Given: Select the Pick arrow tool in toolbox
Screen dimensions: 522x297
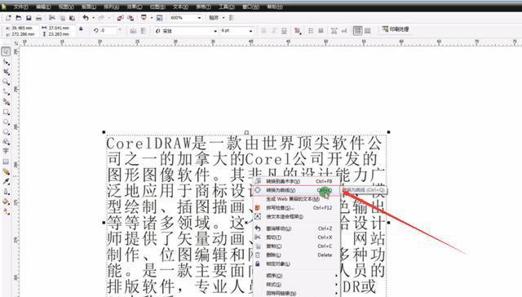Looking at the screenshot, I should point(6,51).
